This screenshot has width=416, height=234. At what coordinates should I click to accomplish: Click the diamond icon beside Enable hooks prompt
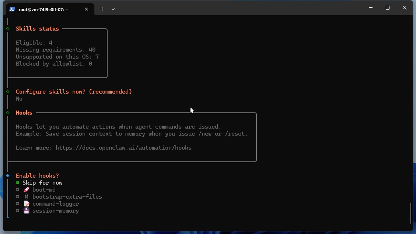tap(7, 175)
